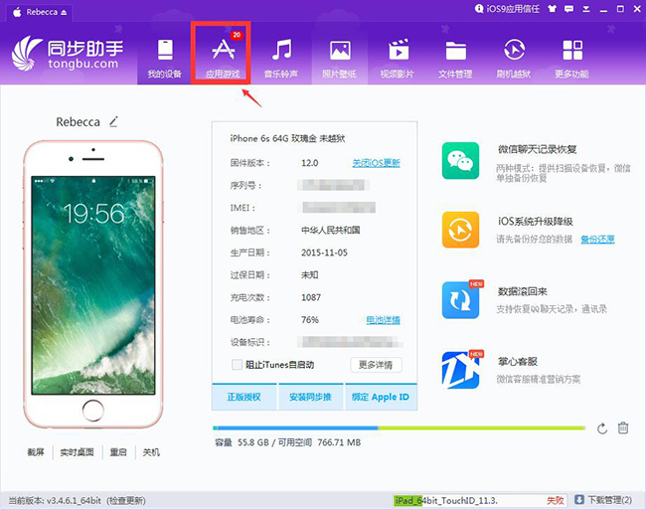Click the iPhone screen preview image
The image size is (646, 510).
pos(93,285)
